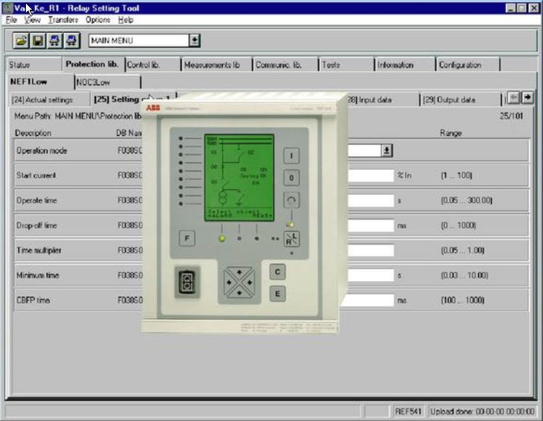This screenshot has width=543, height=421.
Task: Open the Transfers menu
Action: click(63, 20)
